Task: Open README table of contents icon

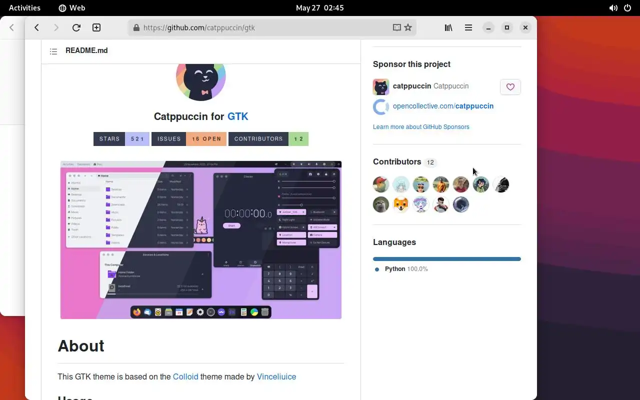Action: pyautogui.click(x=53, y=51)
